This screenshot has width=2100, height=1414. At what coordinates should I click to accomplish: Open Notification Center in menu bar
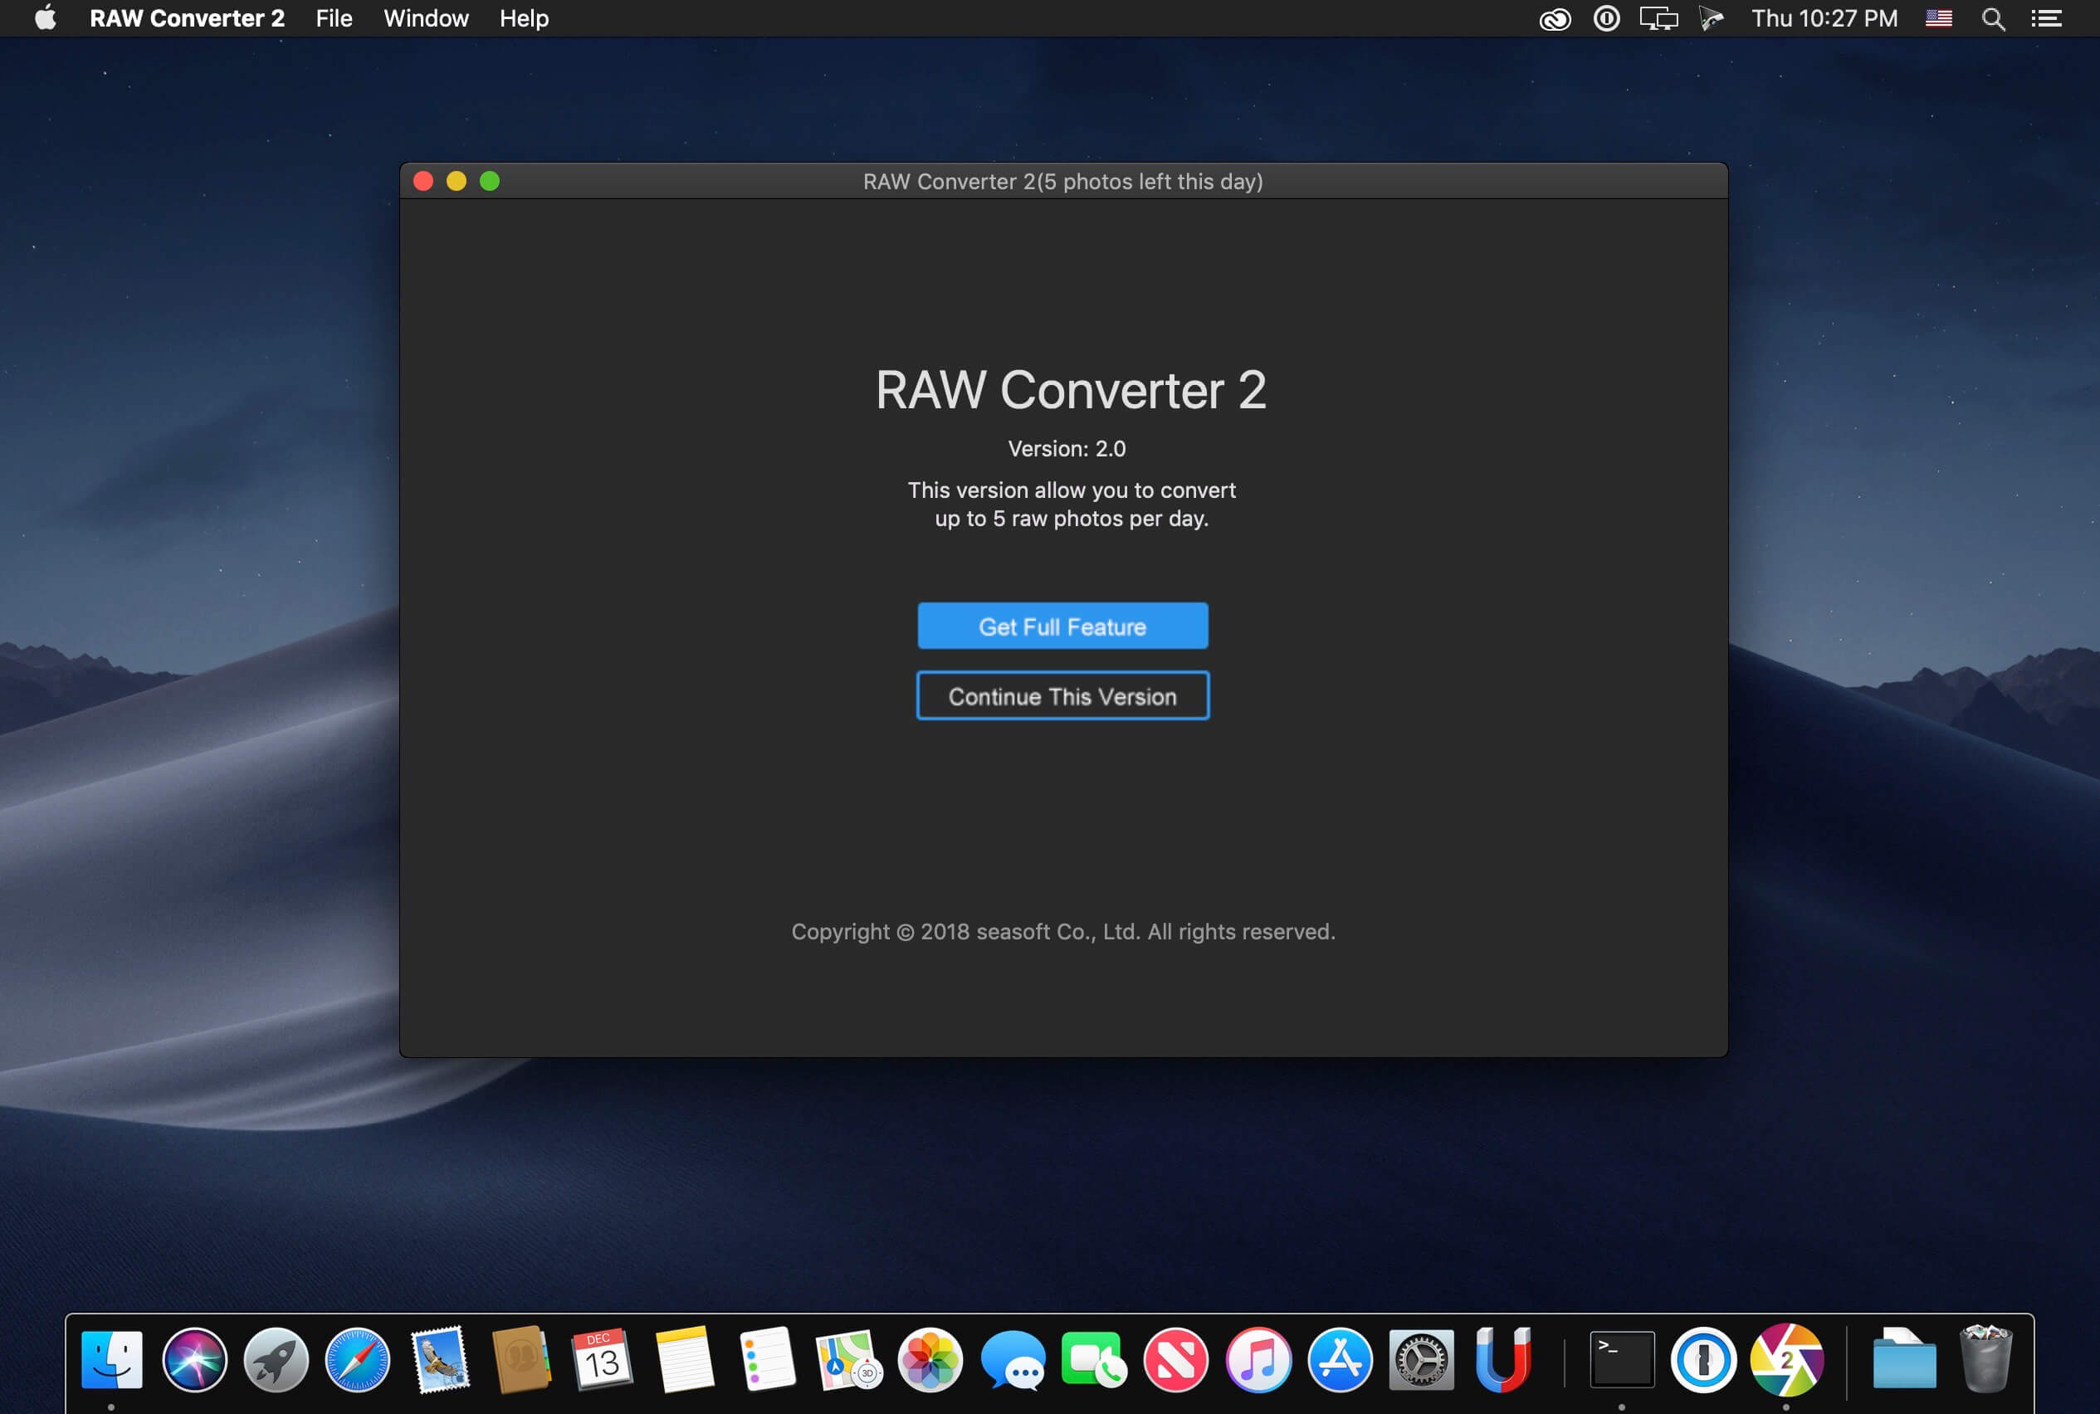coord(2046,18)
